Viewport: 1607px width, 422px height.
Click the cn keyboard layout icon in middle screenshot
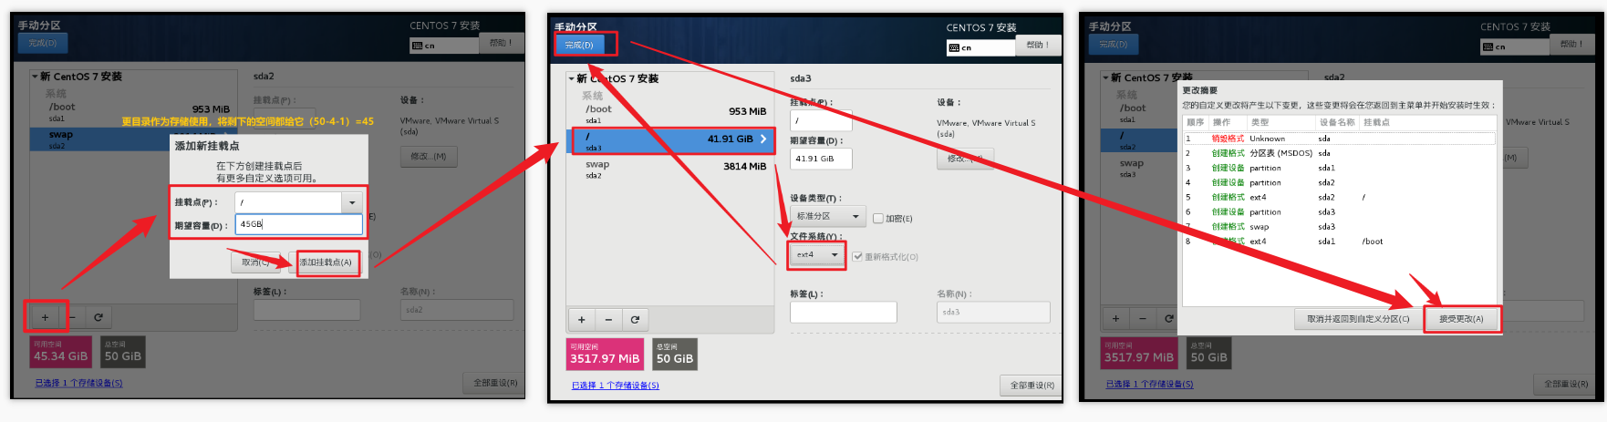(x=954, y=47)
